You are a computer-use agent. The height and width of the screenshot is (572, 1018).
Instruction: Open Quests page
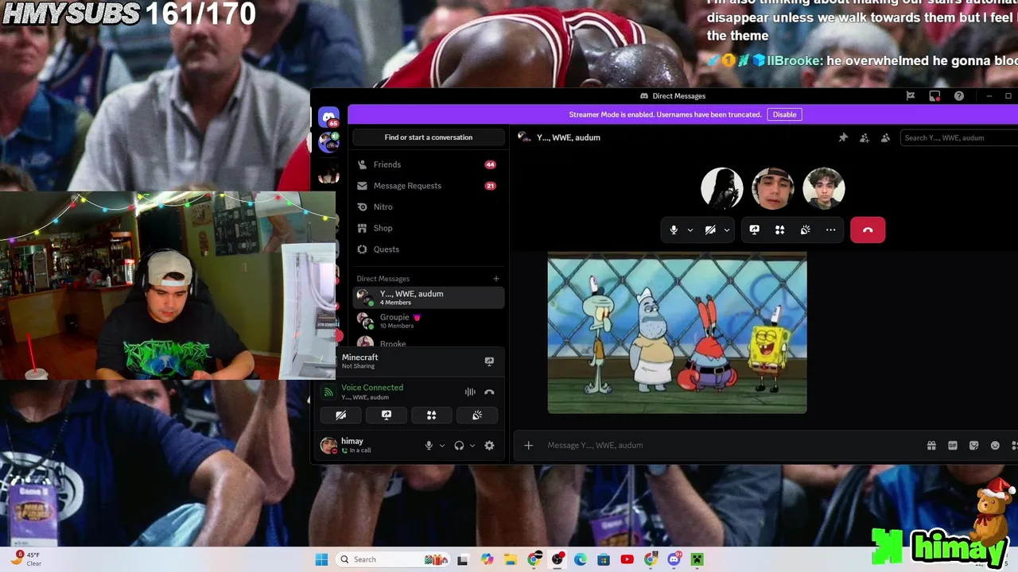click(x=429, y=249)
